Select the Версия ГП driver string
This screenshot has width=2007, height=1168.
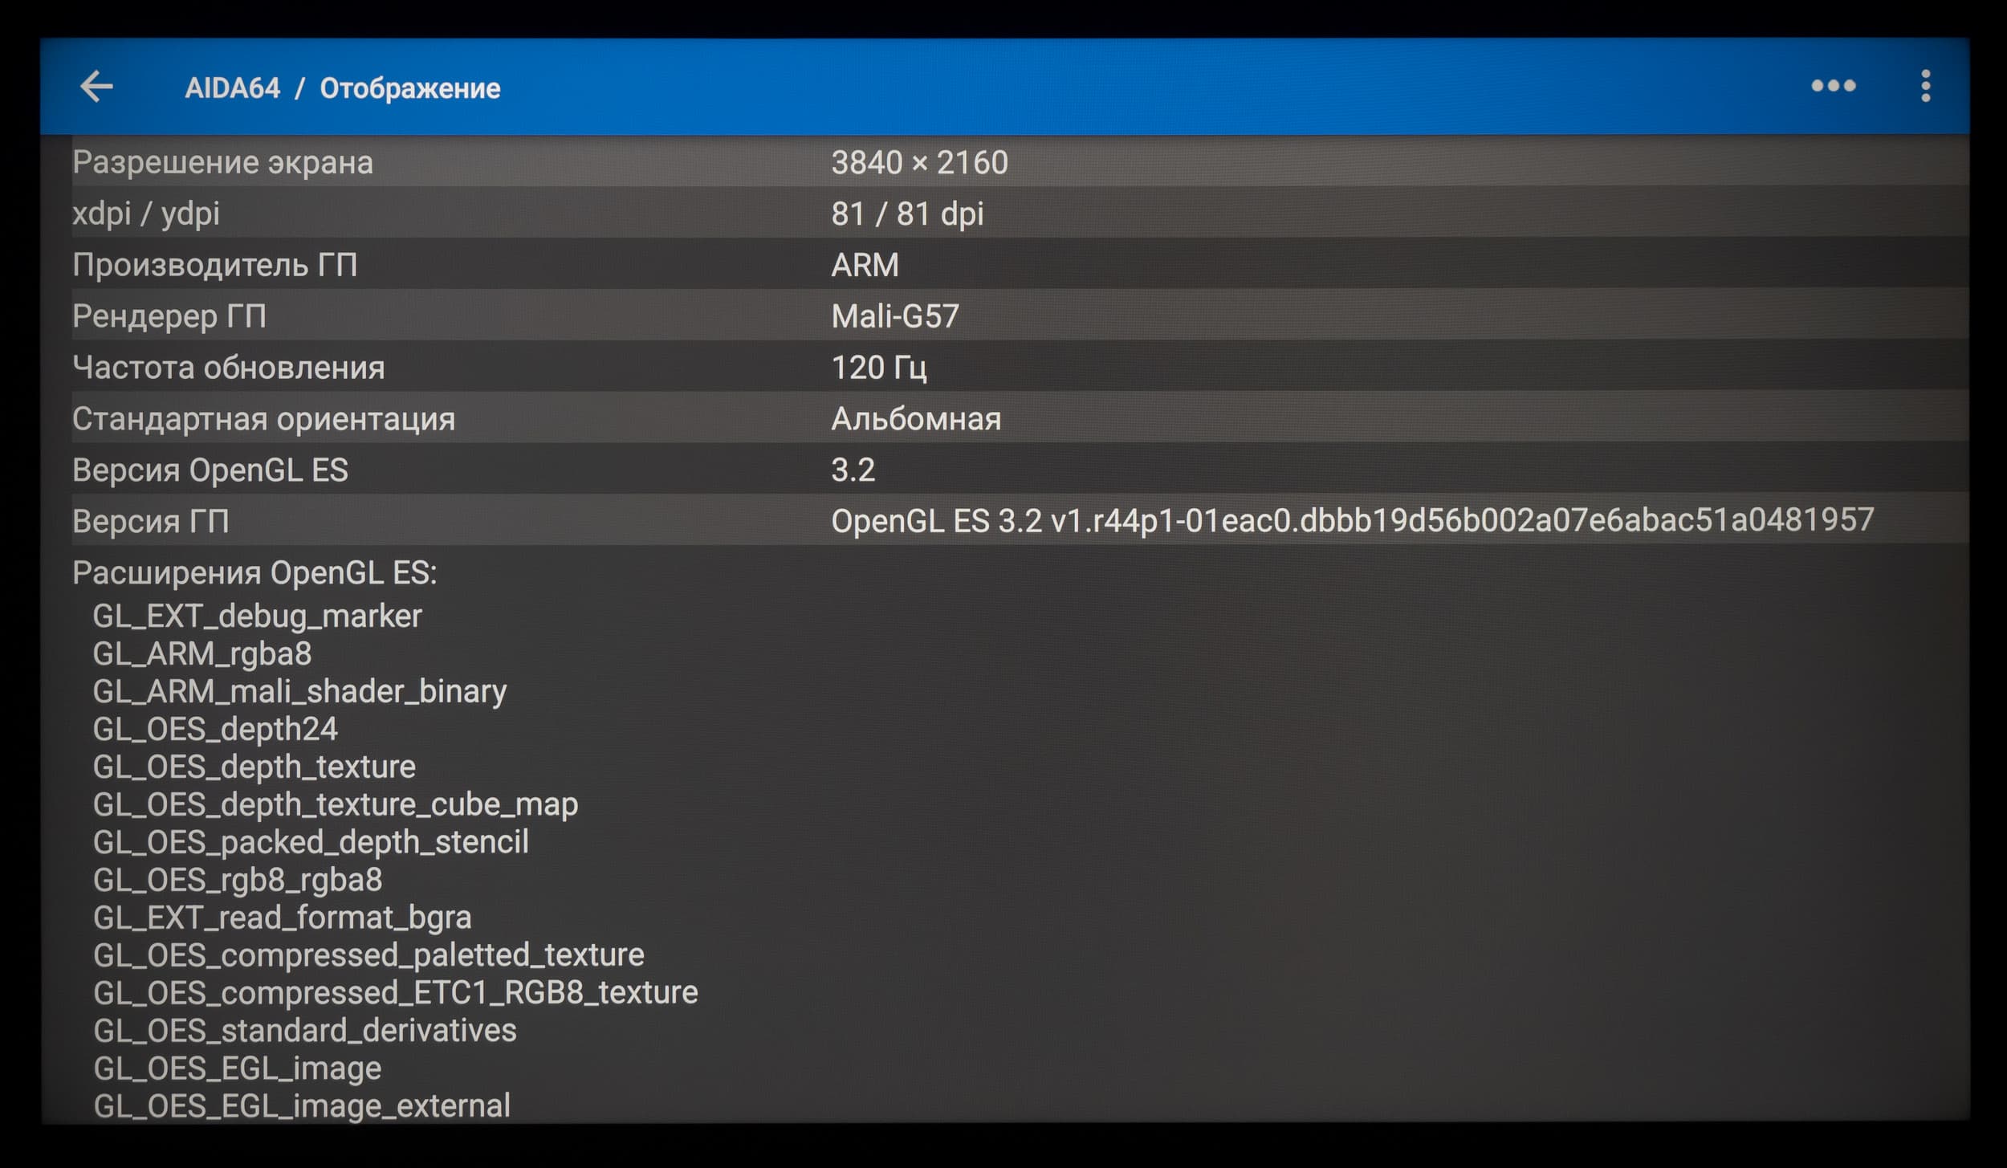coord(1352,521)
